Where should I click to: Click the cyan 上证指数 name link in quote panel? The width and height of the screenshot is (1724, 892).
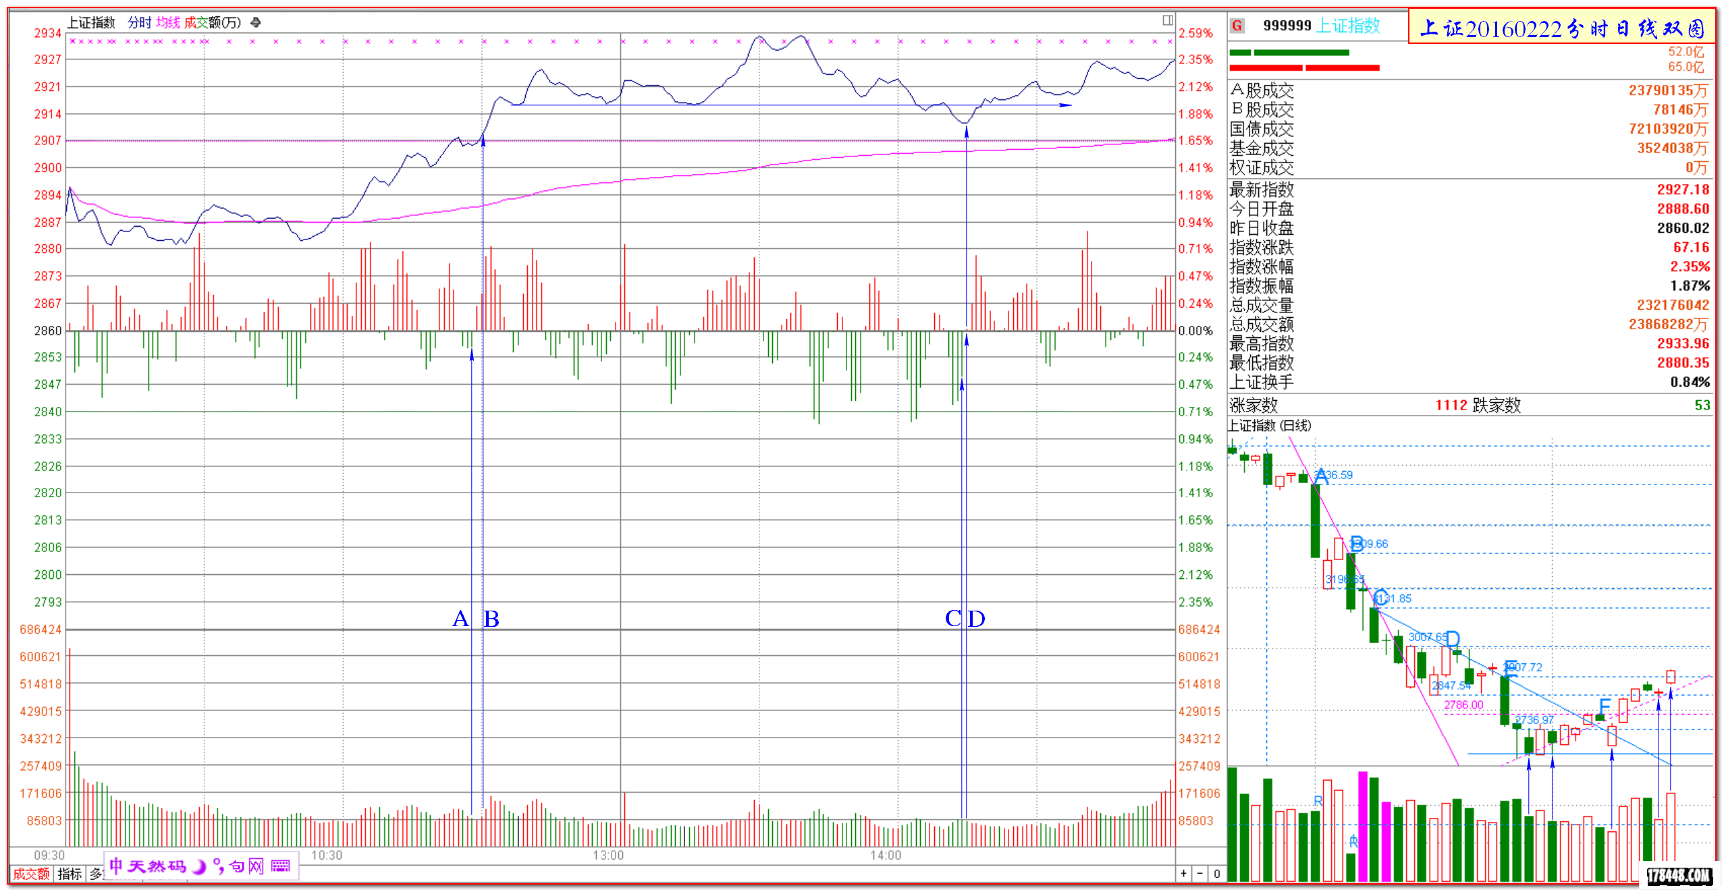point(1348,26)
